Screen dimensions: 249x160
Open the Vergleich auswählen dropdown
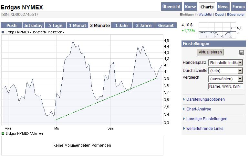(225, 79)
